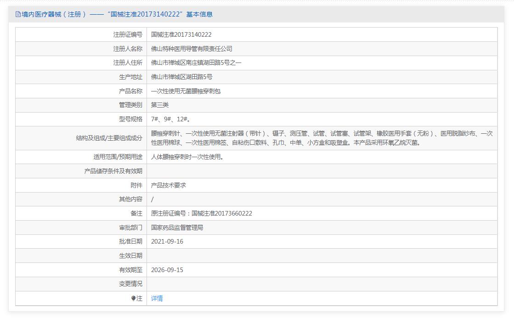The width and height of the screenshot is (514, 319).
Task: Select the value 产品技术要求
Action: point(168,185)
